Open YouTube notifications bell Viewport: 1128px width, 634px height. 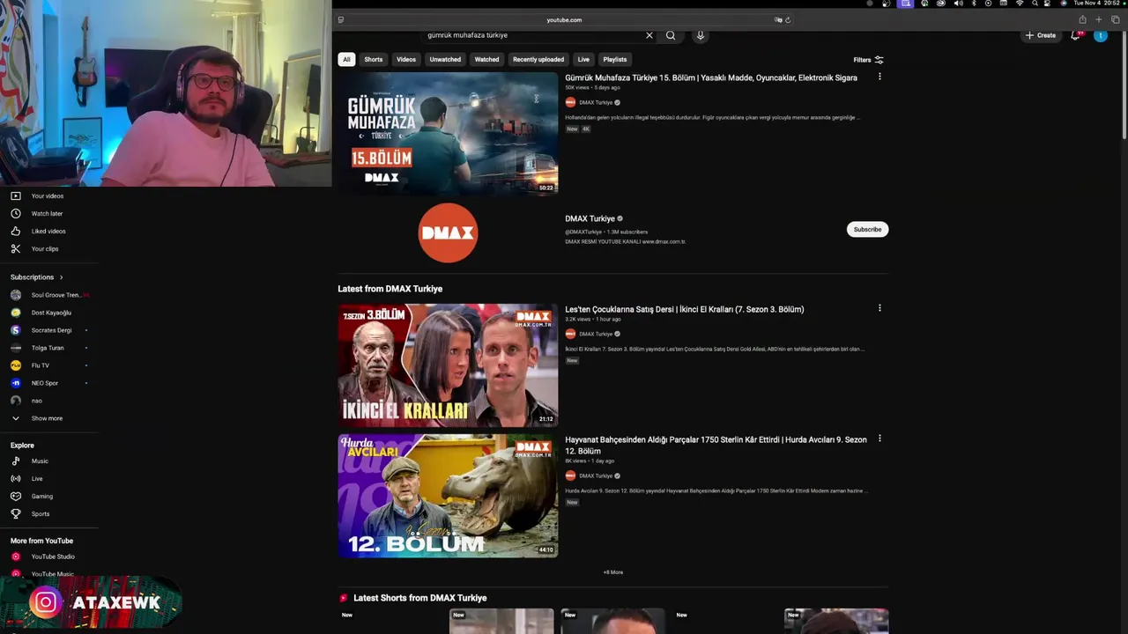[x=1075, y=35]
